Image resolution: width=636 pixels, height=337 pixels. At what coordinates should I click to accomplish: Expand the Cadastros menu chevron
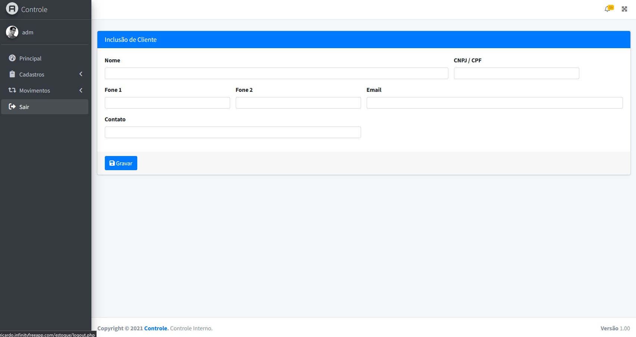81,74
